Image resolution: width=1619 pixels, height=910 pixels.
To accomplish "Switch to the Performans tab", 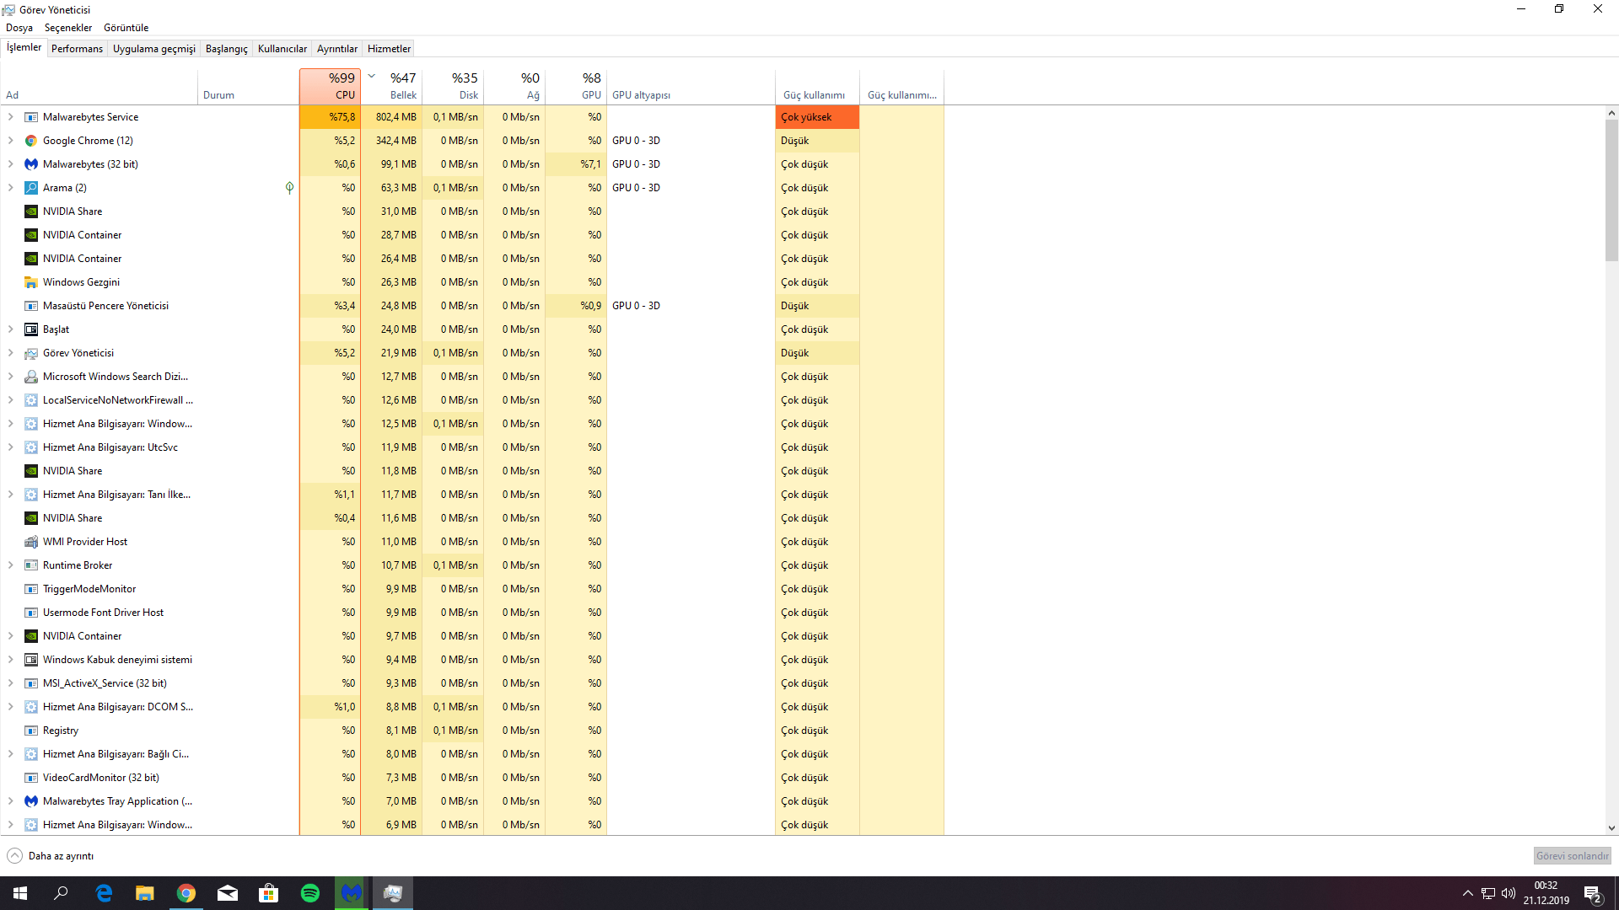I will [x=77, y=49].
